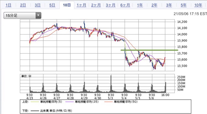Click the 単純移動平均(25) legend entry
The width and height of the screenshot is (207, 114).
click(x=82, y=102)
